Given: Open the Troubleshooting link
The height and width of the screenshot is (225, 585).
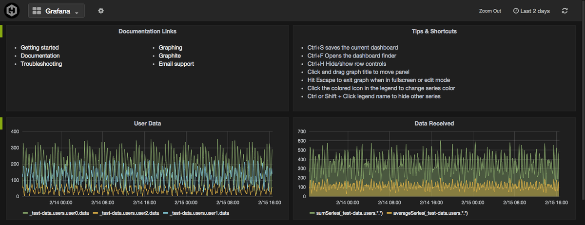Looking at the screenshot, I should pos(41,64).
